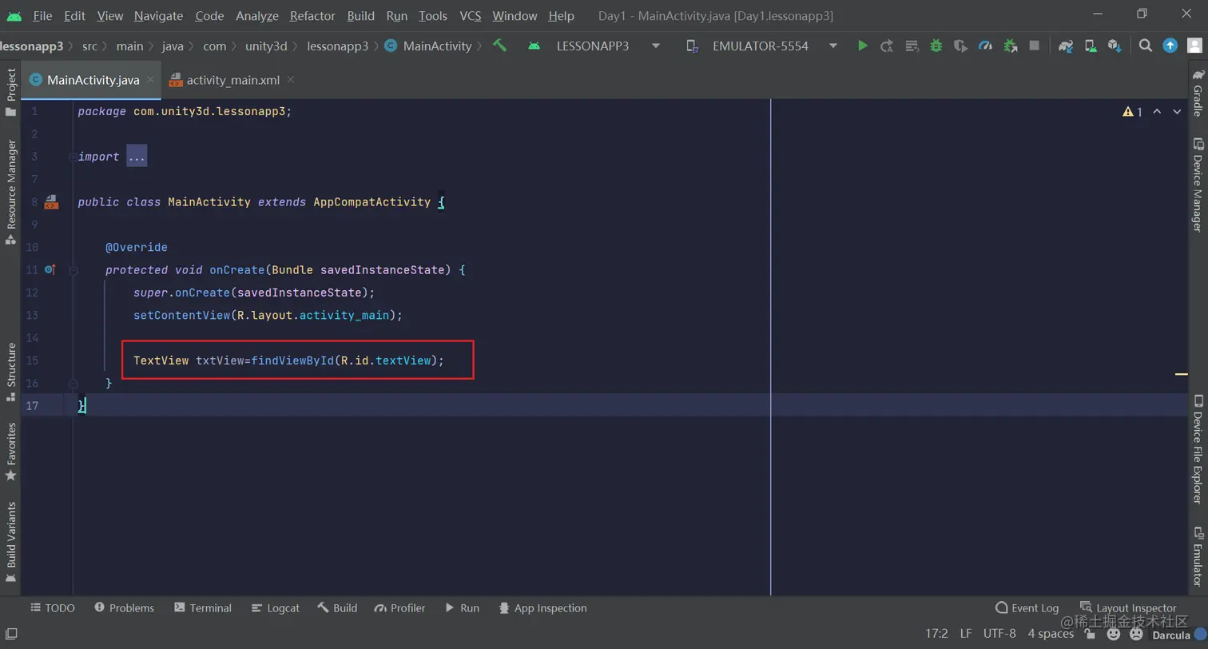Screen dimensions: 1208x649
Task: Open the Terminal tool window
Action: pyautogui.click(x=203, y=608)
